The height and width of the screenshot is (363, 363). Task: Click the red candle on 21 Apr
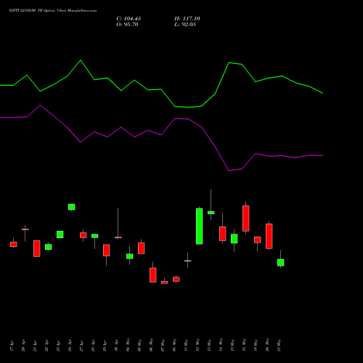37,248
